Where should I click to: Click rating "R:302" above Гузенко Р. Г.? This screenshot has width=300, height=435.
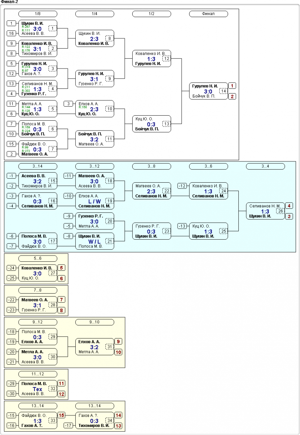(25, 91)
